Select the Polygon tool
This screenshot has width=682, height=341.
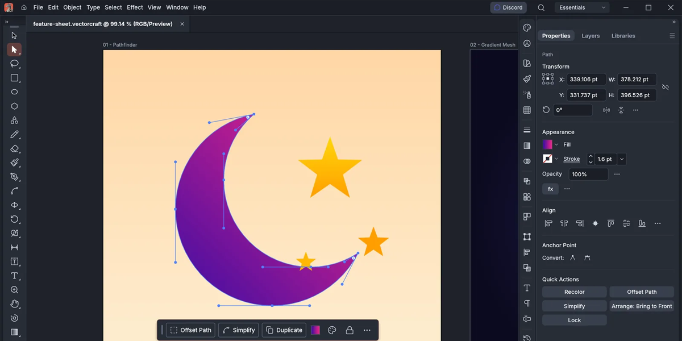click(14, 106)
